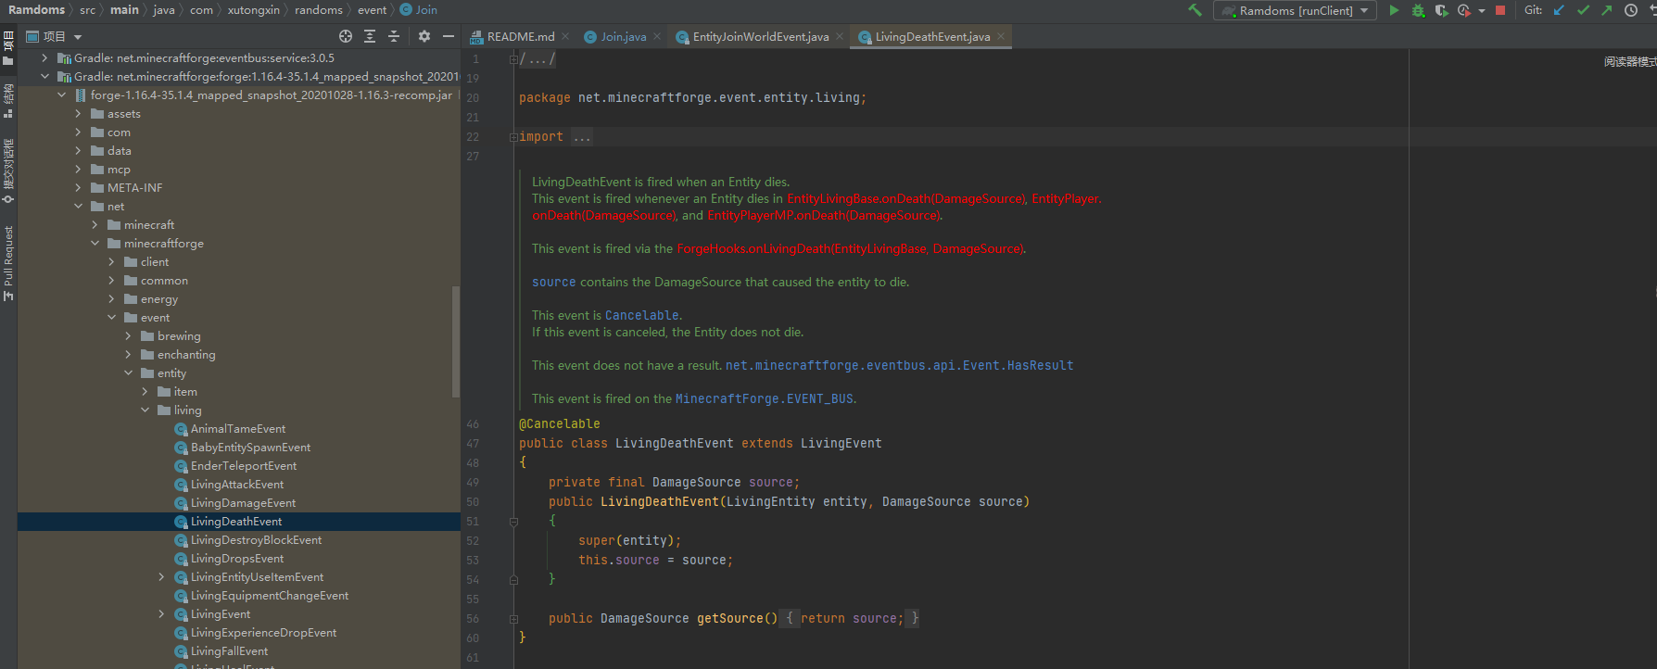Collapse Gradle forge 1.16.4 library node
The height and width of the screenshot is (669, 1657).
tap(44, 76)
